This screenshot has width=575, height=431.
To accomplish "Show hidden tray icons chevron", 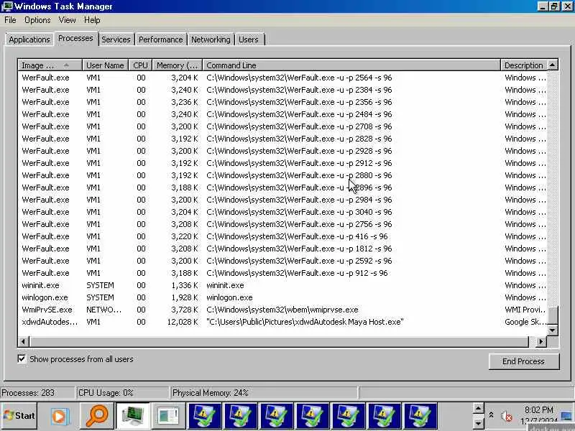I will click(491, 415).
